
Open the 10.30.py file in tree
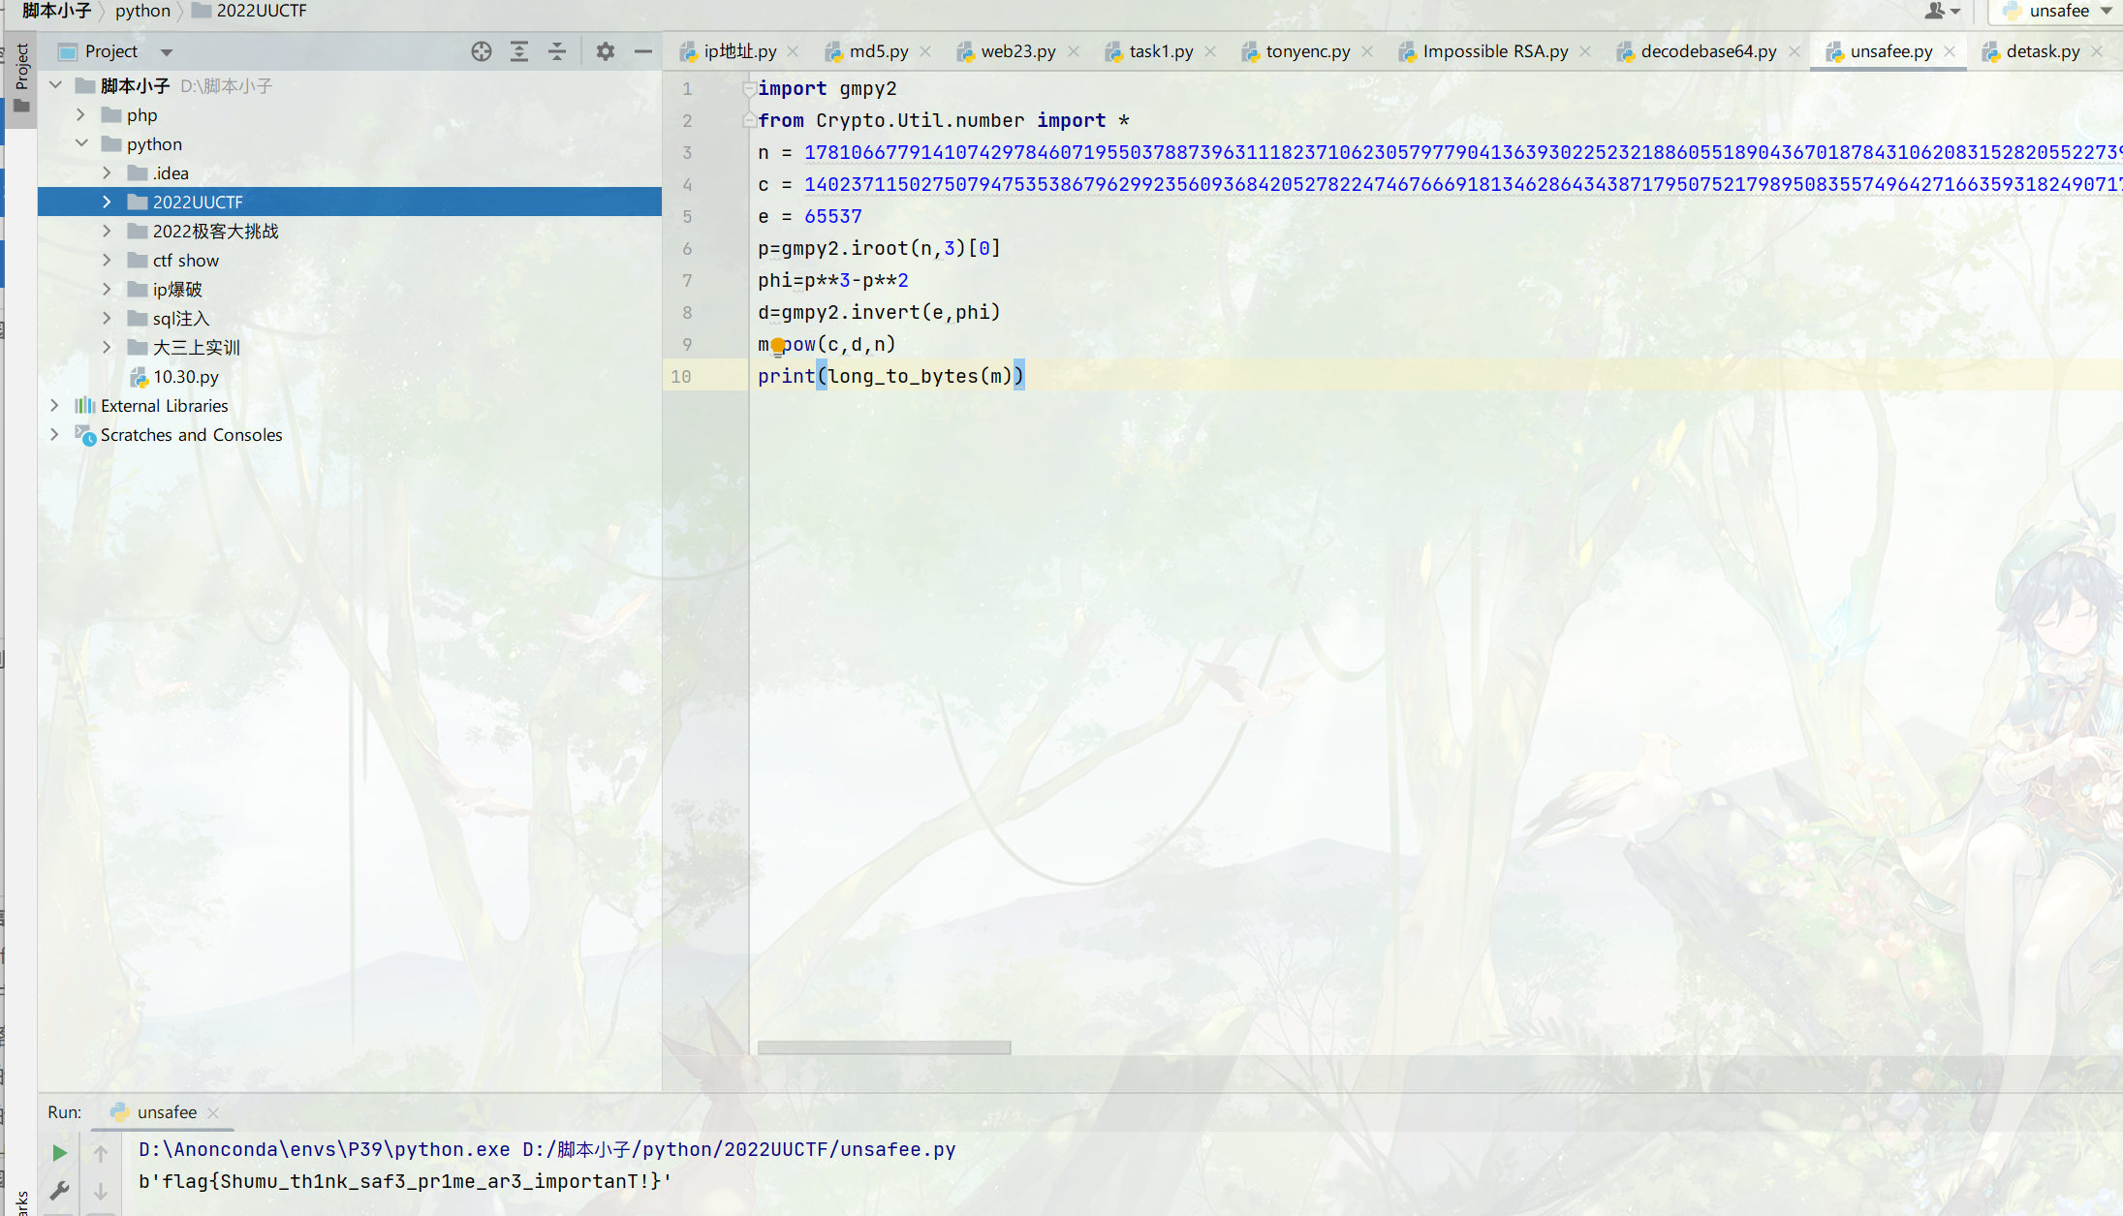tap(185, 376)
